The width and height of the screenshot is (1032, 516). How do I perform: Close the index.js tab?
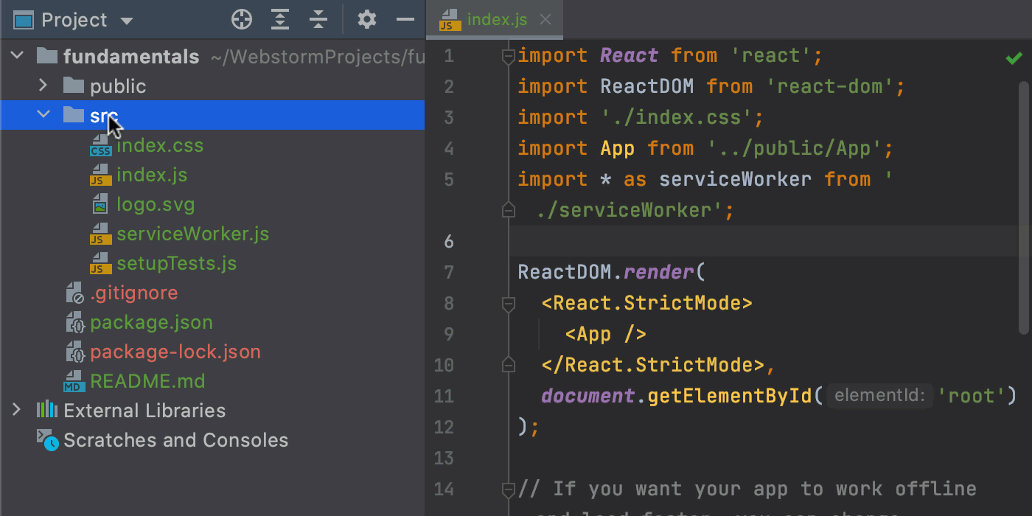point(545,20)
